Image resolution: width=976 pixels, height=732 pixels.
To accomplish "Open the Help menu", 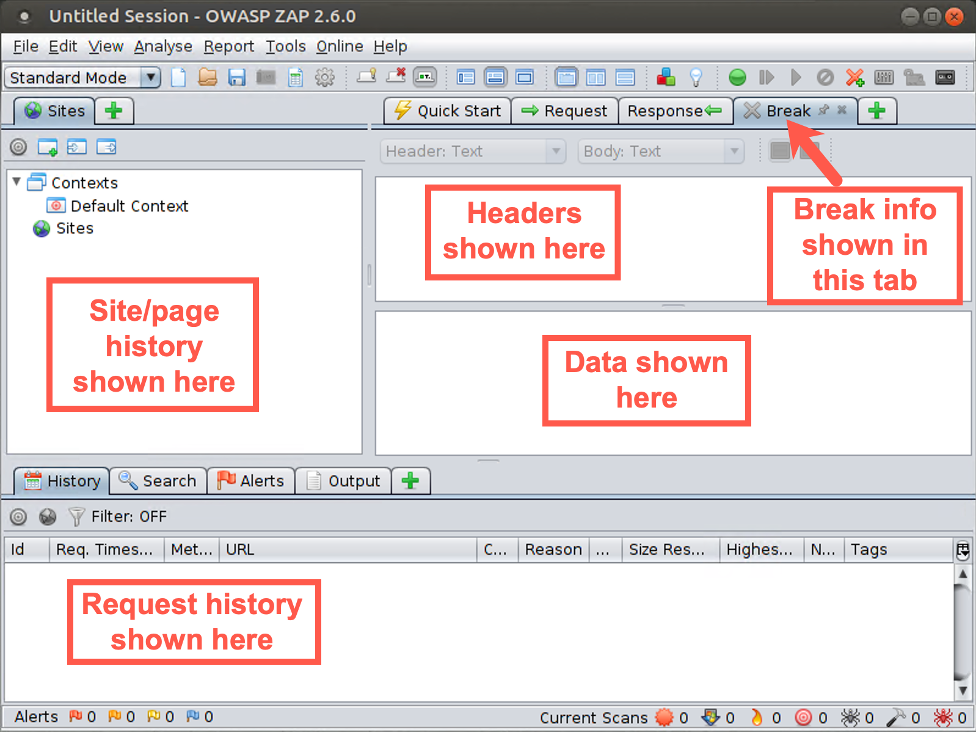I will pyautogui.click(x=390, y=46).
